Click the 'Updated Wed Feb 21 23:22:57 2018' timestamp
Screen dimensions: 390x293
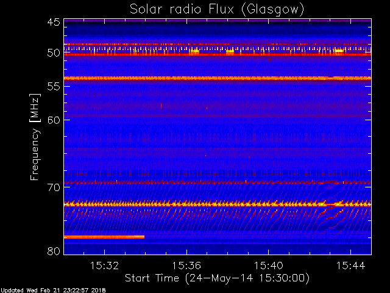point(53,291)
